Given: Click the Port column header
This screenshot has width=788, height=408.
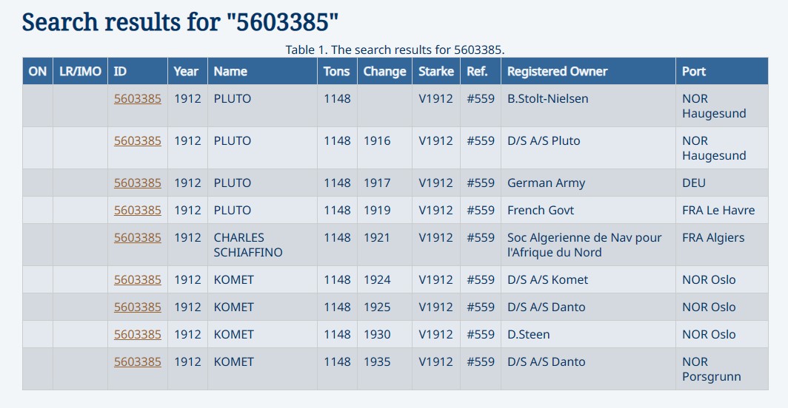Looking at the screenshot, I should (x=694, y=72).
